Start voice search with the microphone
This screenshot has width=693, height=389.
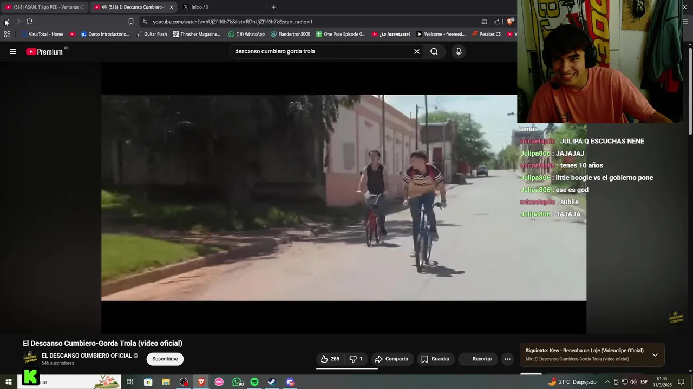coord(459,51)
